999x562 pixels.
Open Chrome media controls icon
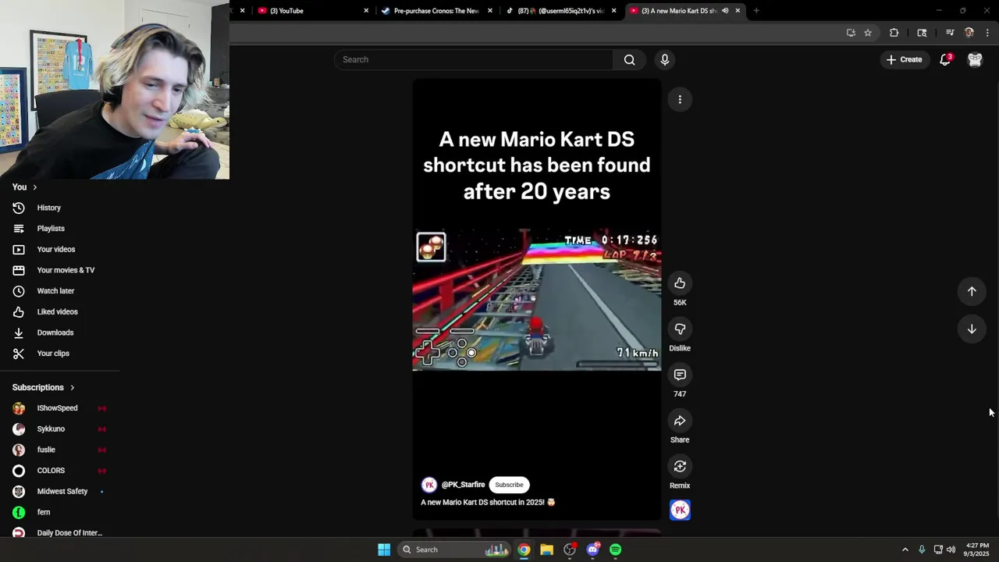tap(950, 33)
